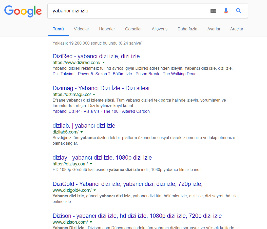Screen dimensions: 267x229
Task: Open the Dizison result title link
Action: [x=137, y=216]
